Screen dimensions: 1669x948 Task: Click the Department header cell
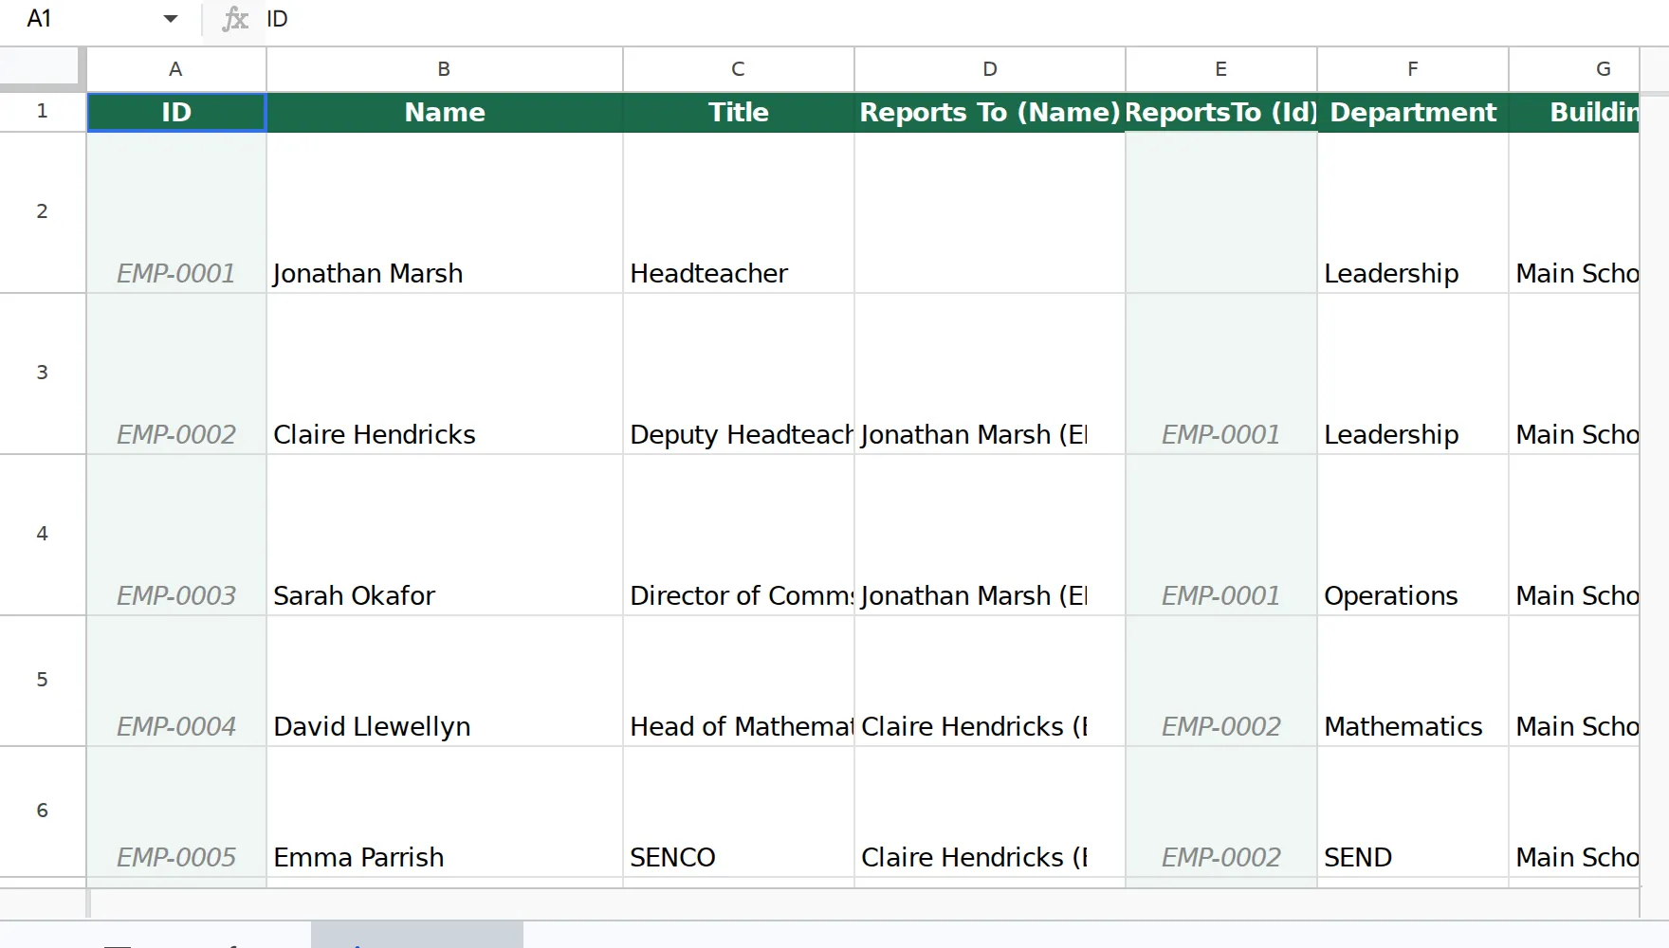coord(1413,112)
